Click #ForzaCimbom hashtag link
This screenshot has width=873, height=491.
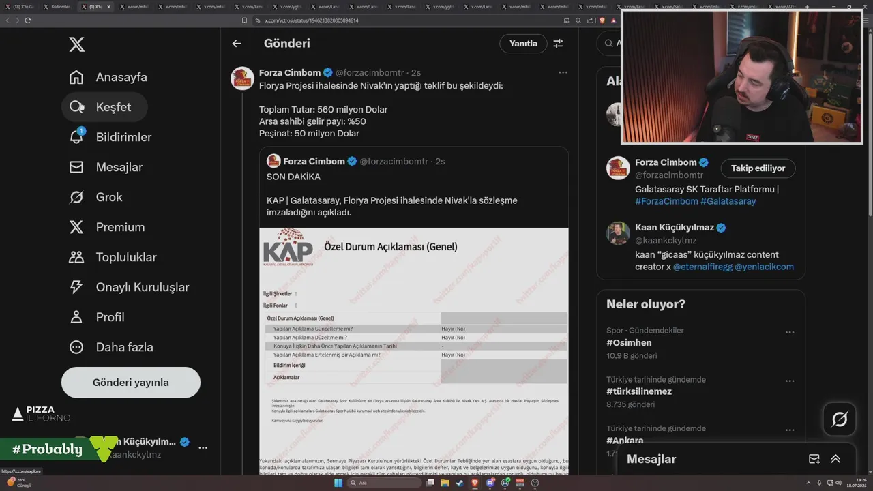coord(666,201)
